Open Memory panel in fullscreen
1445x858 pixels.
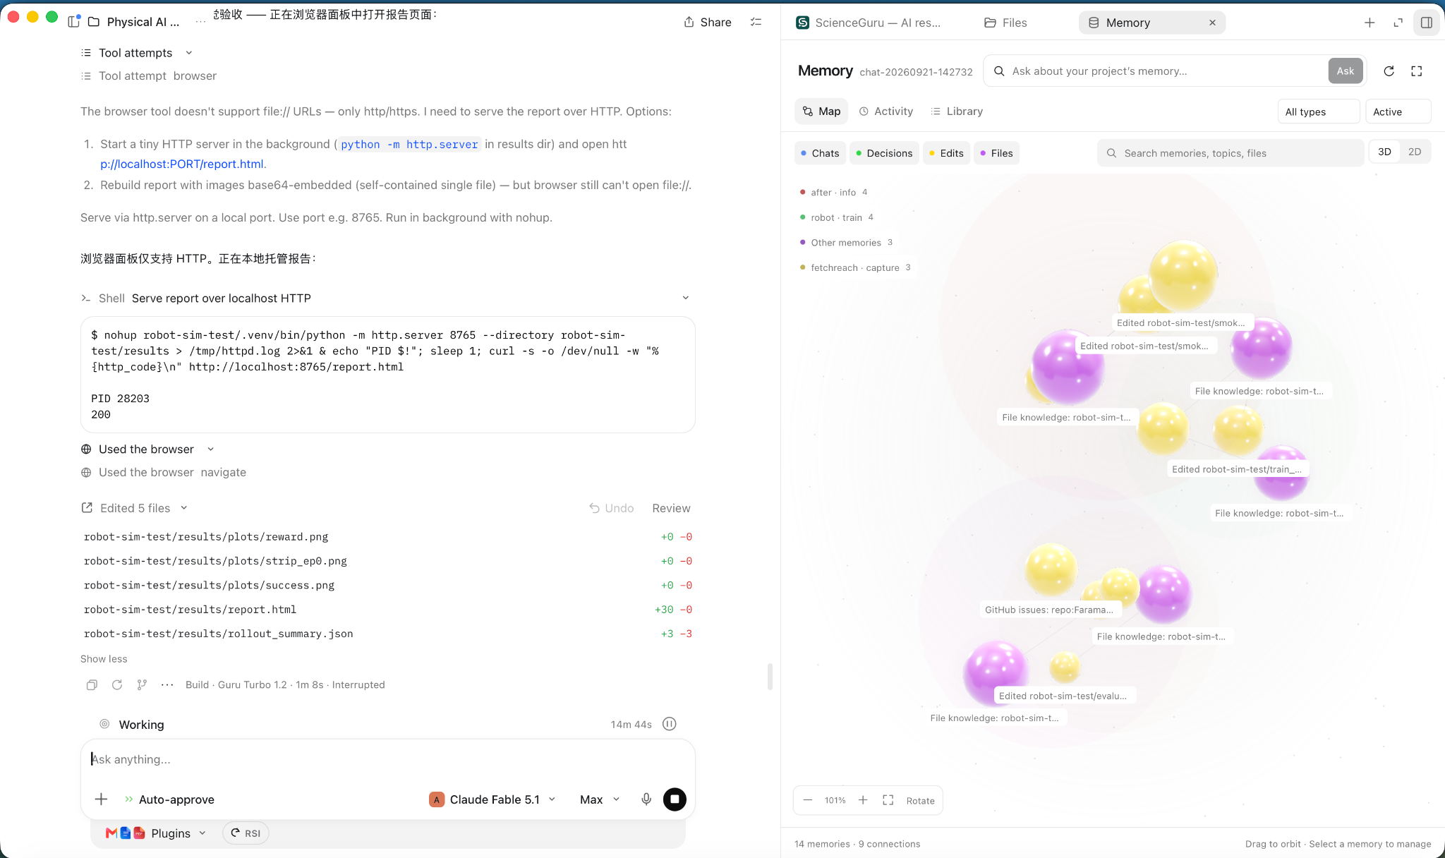click(1416, 71)
